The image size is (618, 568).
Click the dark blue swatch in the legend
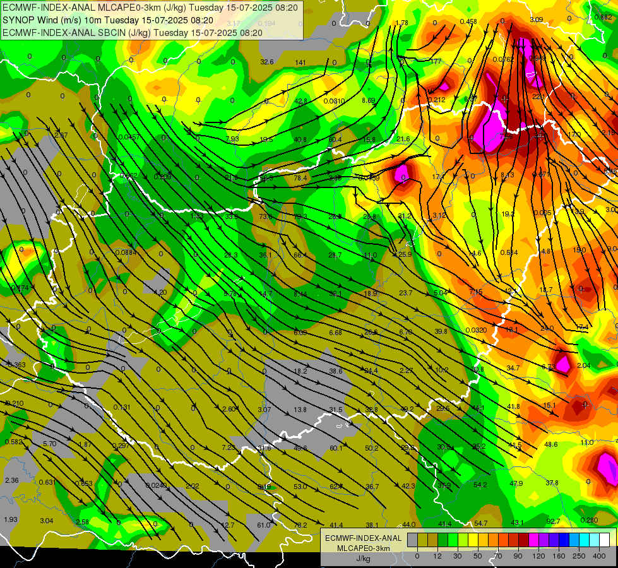pyautogui.click(x=564, y=540)
